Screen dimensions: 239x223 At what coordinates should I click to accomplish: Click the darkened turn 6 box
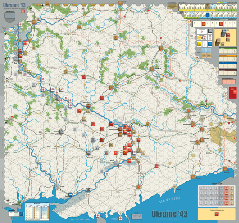click(208, 7)
